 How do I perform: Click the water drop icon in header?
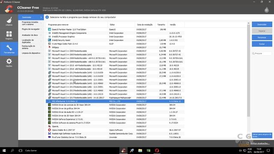[266, 10]
